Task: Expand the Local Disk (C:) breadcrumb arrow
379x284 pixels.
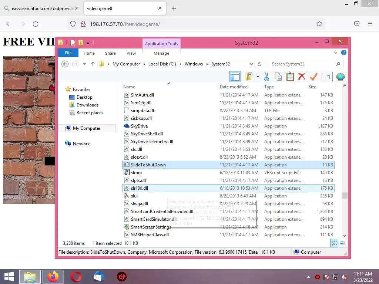Action: point(181,64)
